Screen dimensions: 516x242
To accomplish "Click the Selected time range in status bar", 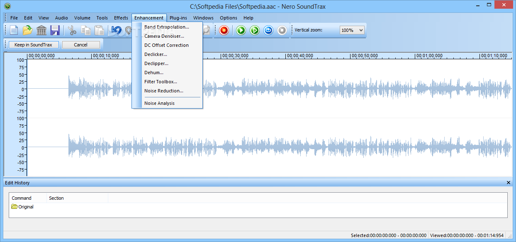I will point(388,235).
